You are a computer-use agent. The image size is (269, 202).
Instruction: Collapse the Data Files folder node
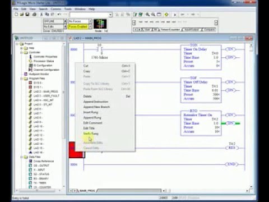pyautogui.click(x=21, y=157)
